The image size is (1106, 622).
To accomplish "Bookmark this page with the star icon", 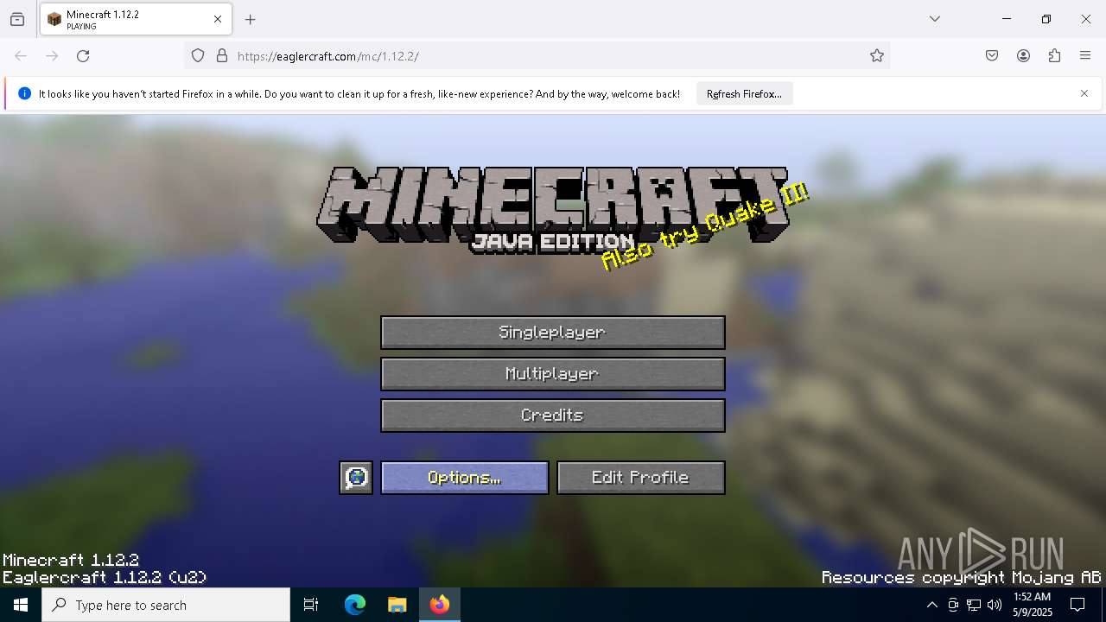I will click(877, 56).
